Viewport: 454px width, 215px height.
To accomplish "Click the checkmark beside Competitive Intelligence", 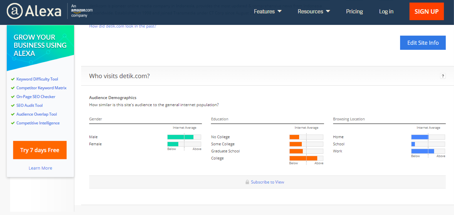I will tap(13, 123).
